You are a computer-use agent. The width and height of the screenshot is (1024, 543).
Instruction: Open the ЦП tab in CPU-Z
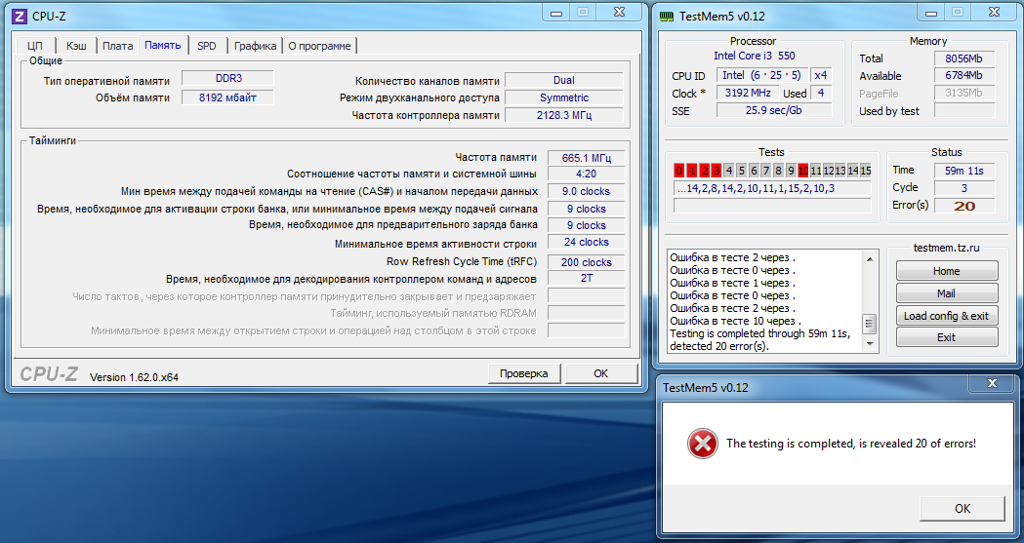[35, 46]
